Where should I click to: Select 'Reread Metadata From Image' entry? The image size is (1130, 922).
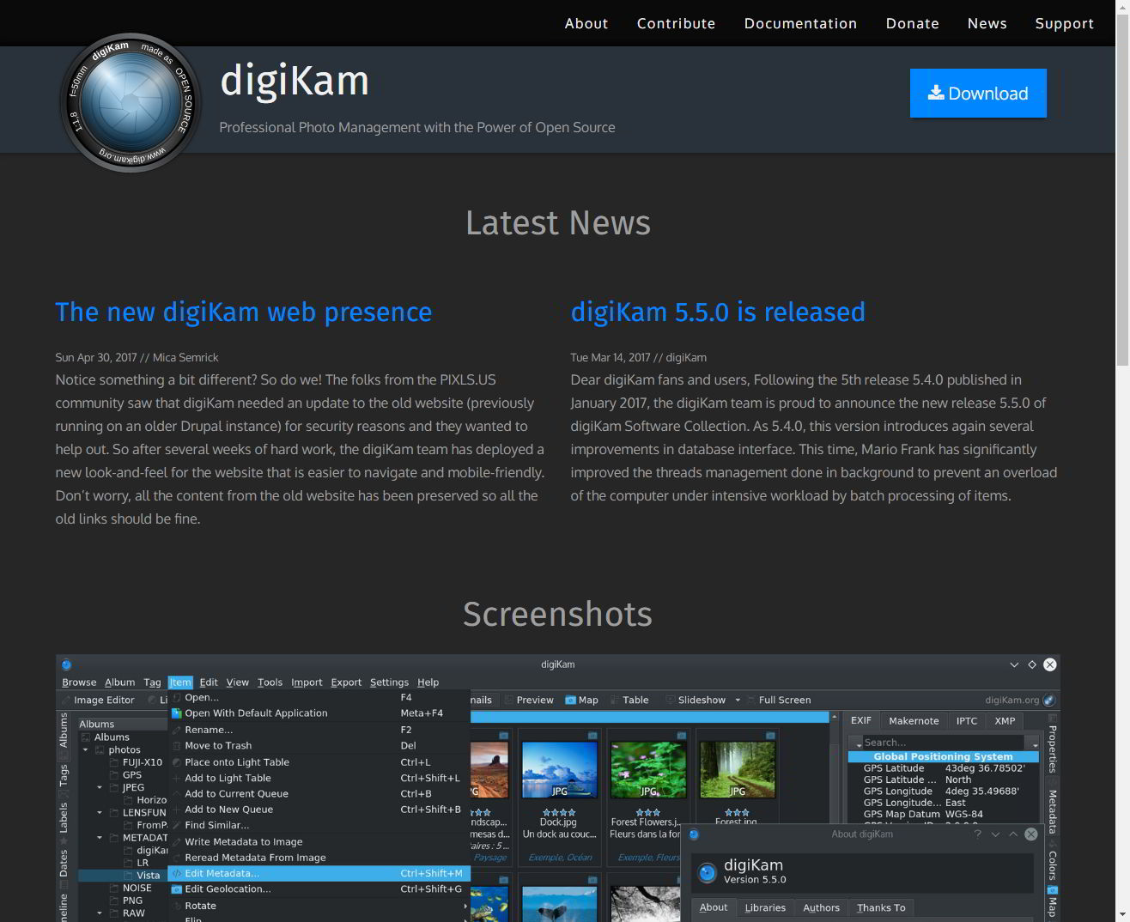[x=319, y=858]
